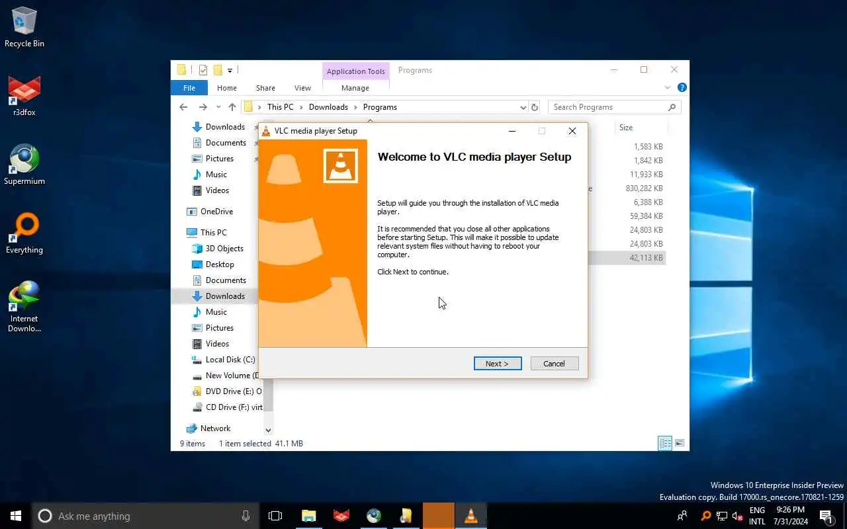Refresh the Programs folder view
The width and height of the screenshot is (847, 529).
coord(535,107)
